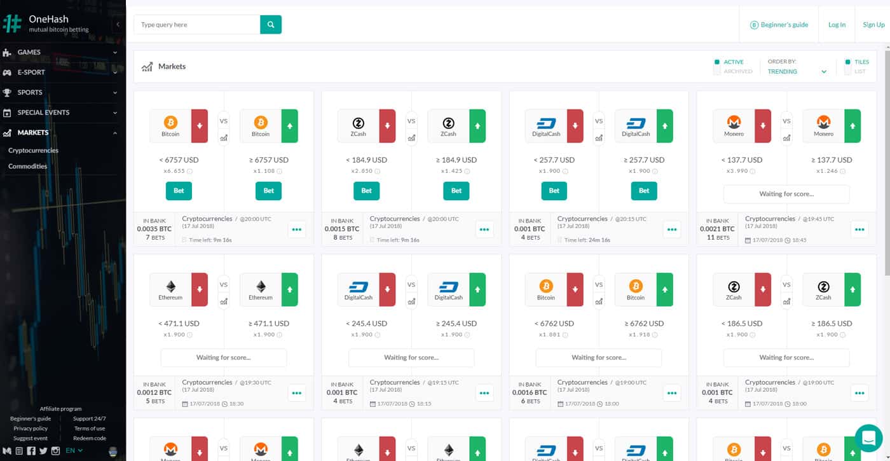The width and height of the screenshot is (890, 461).
Task: Click the teal search magnifier button
Action: click(271, 25)
